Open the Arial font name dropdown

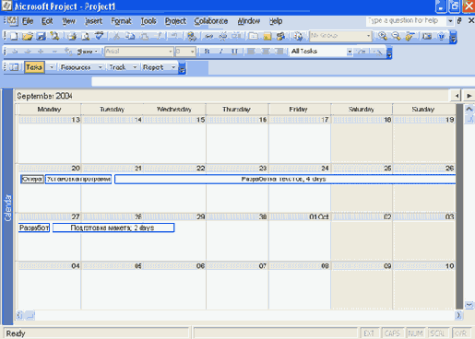pos(171,52)
